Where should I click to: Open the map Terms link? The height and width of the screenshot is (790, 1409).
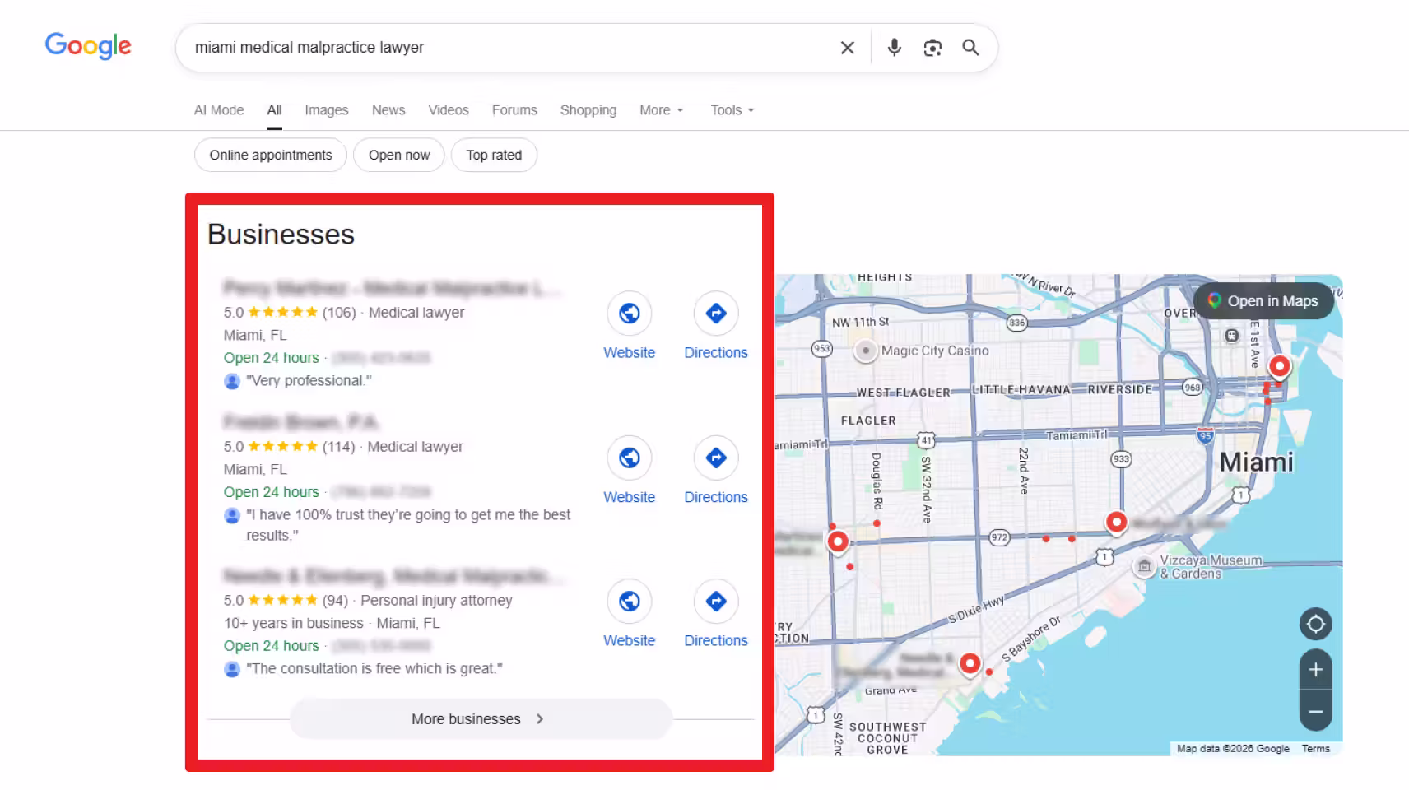pos(1315,748)
